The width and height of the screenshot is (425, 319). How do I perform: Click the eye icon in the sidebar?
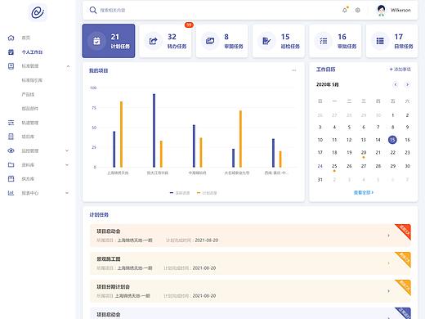11,151
